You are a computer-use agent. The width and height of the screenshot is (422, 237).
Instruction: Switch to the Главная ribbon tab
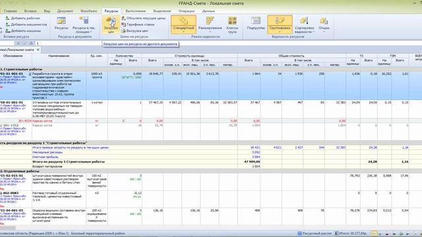(11, 11)
